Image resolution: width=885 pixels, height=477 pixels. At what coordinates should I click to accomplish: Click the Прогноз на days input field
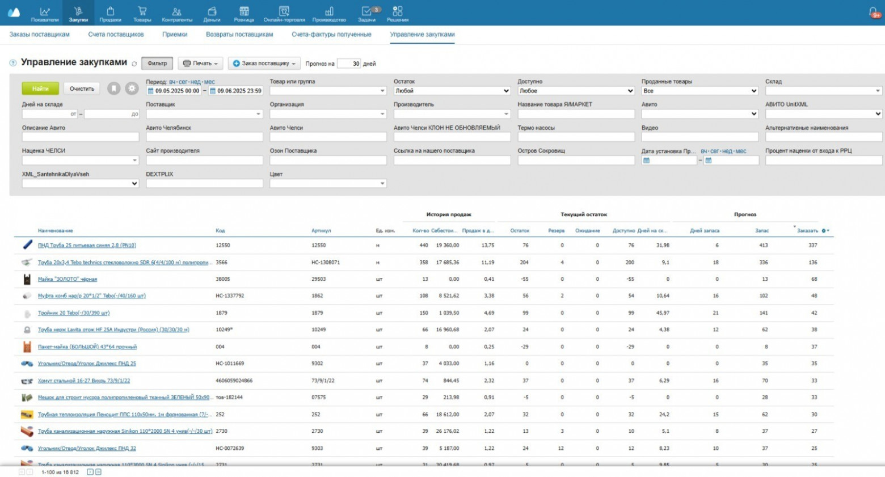pyautogui.click(x=349, y=64)
